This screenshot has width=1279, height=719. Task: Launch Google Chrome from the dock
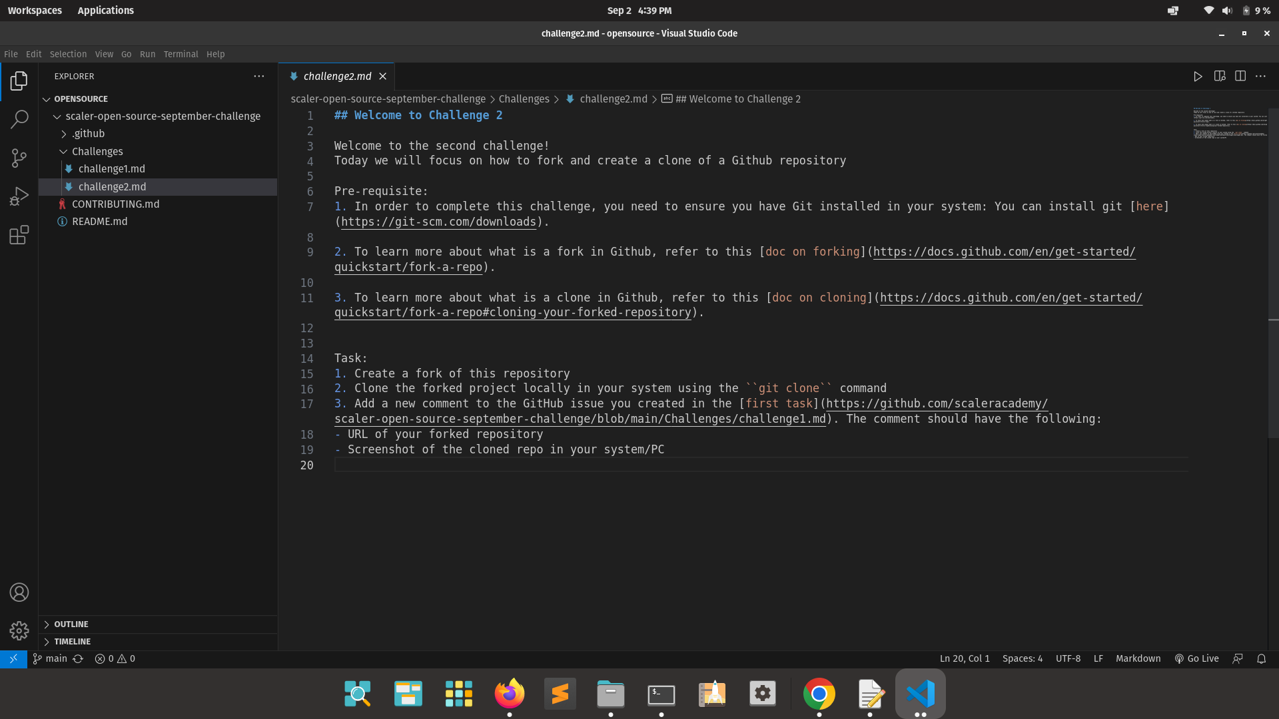(x=819, y=692)
